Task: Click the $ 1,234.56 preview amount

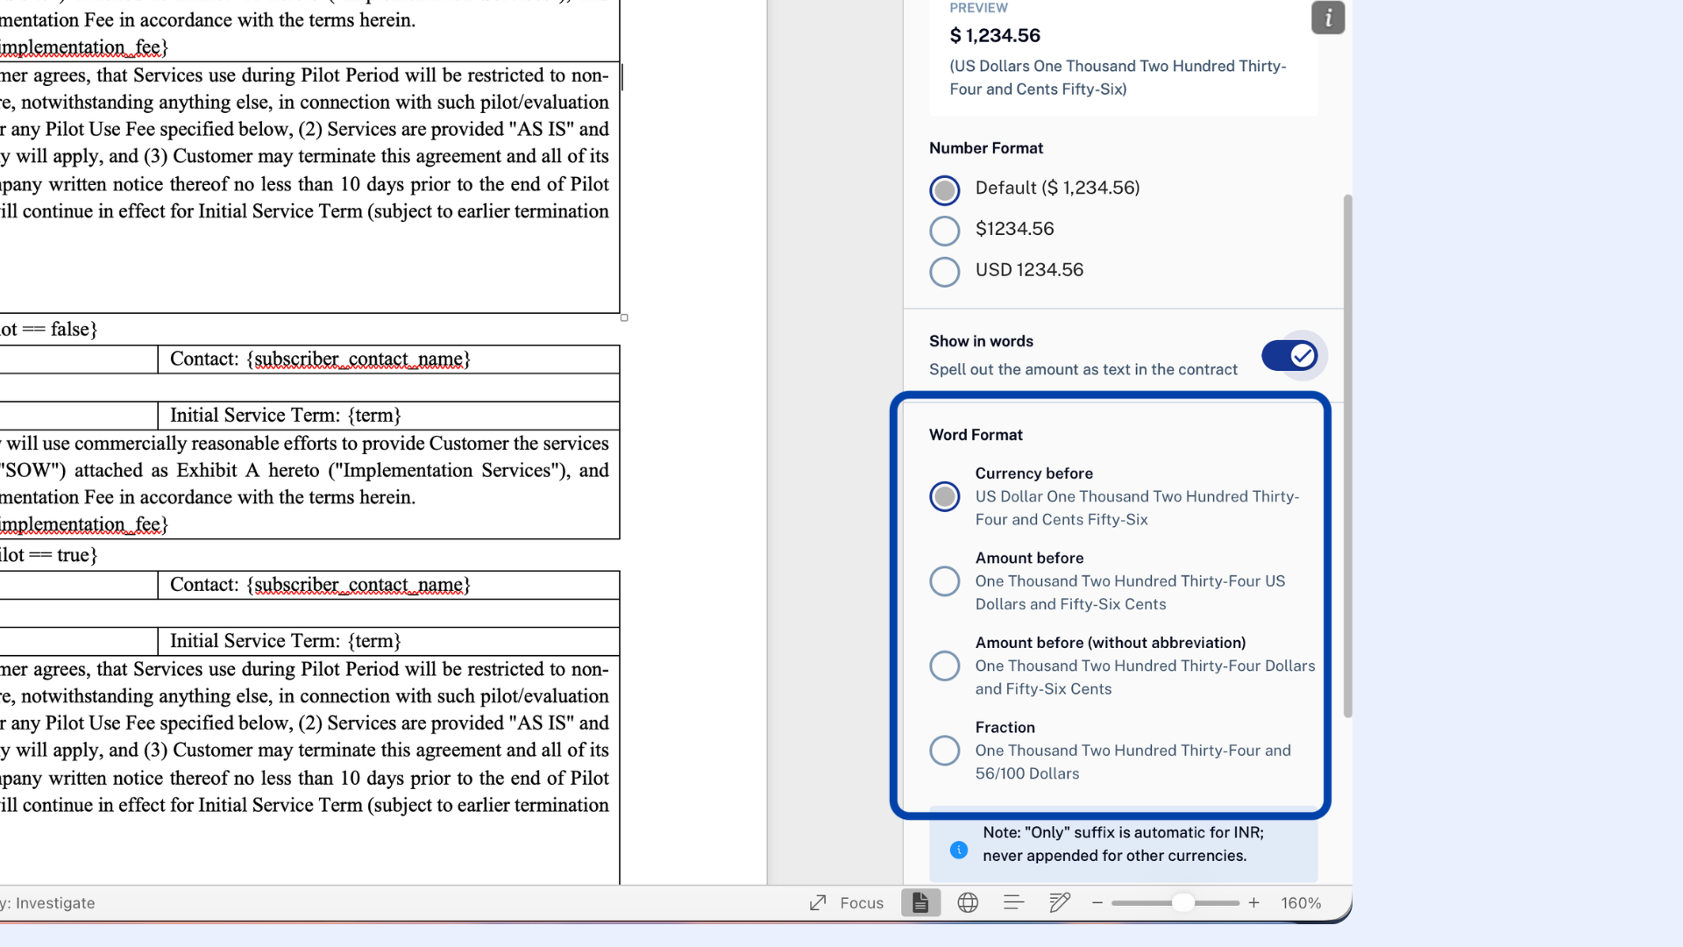Action: (995, 36)
